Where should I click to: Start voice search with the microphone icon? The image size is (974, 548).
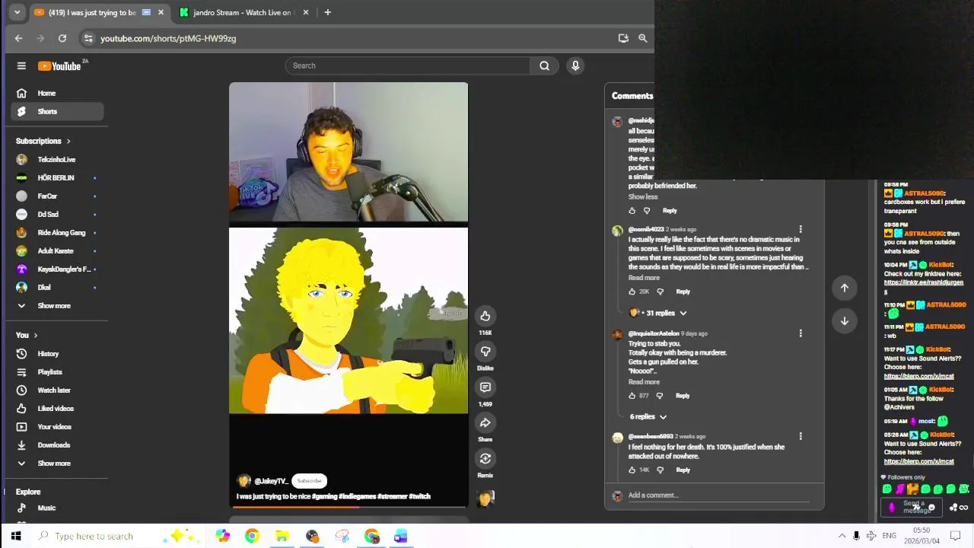575,65
